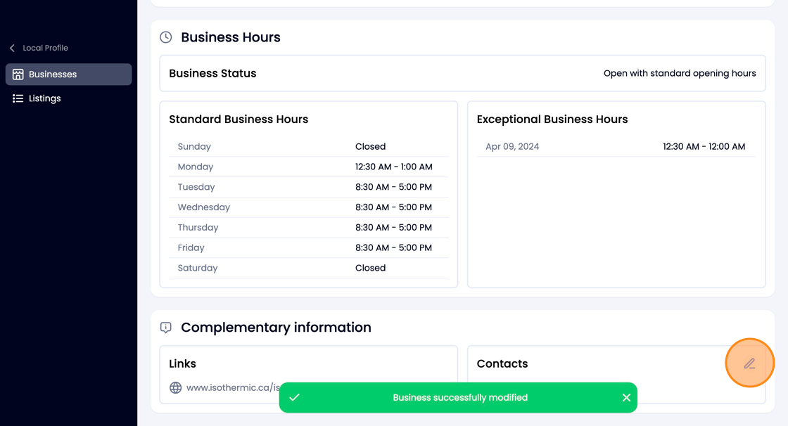788x426 pixels.
Task: Click Wednesday hours 8:30 AM - 5:00 PM
Action: tap(393, 207)
